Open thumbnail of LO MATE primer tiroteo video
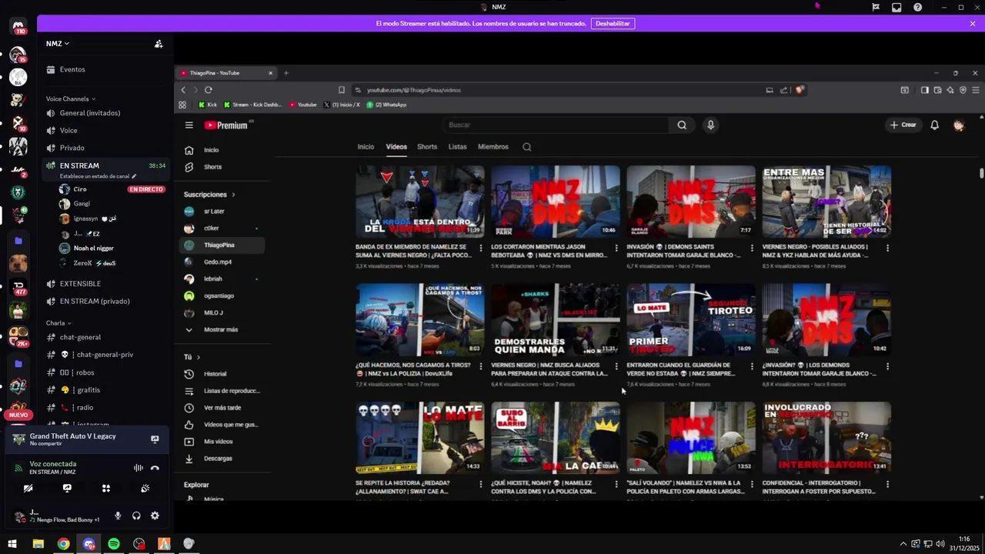This screenshot has height=554, width=985. point(691,319)
